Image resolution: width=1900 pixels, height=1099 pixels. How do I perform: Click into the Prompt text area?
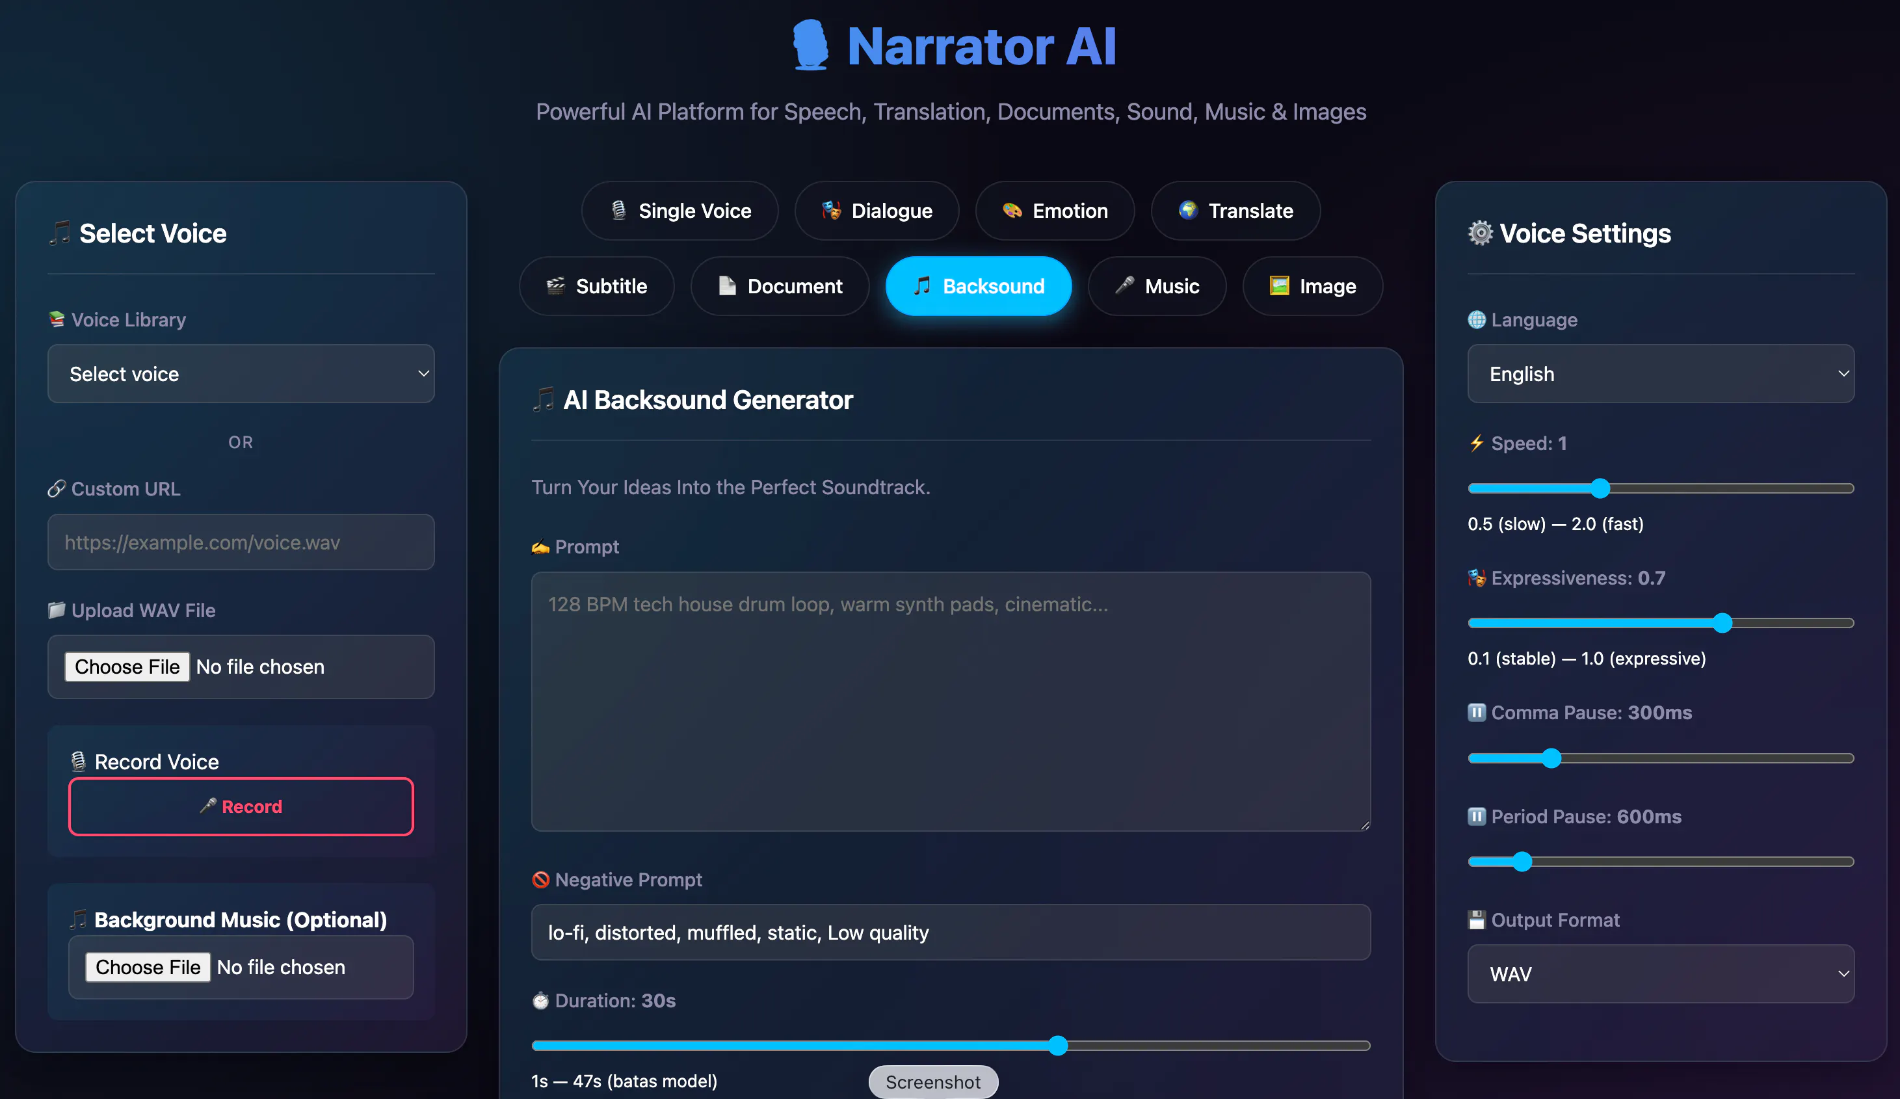[x=951, y=702]
